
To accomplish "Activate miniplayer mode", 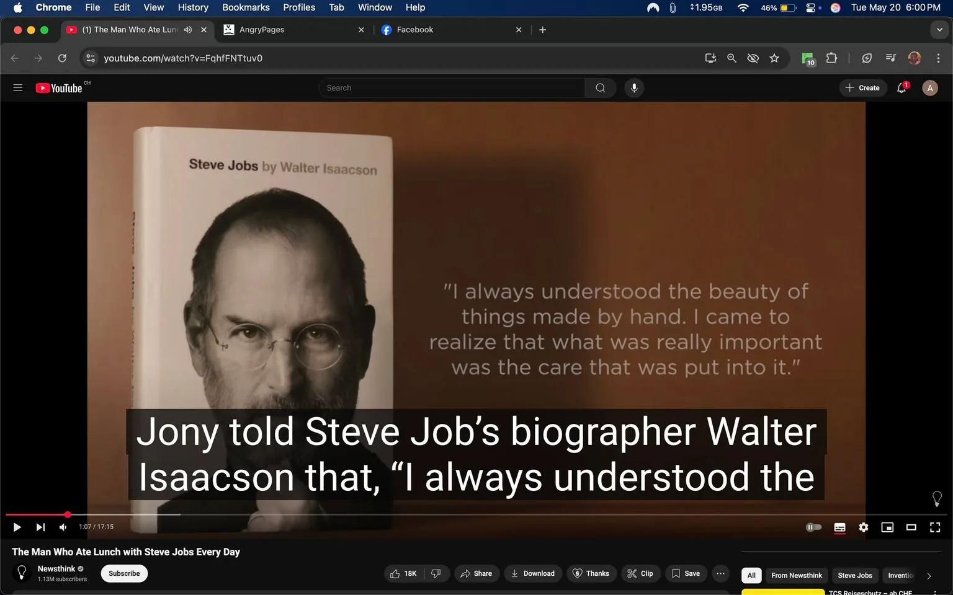I will click(x=887, y=527).
